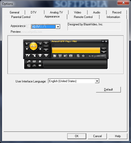Click the Stop button in the skin preview
The height and width of the screenshot is (143, 131).
tap(27, 49)
